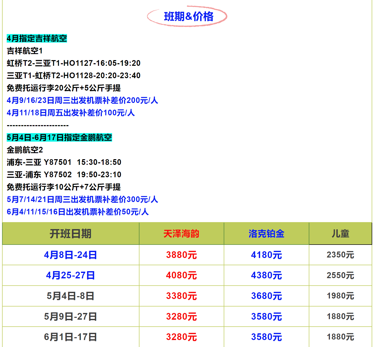Select flight Y87502 三亚-浦东 line
The height and width of the screenshot is (347, 374).
coord(64,175)
